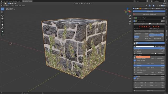Open the Window menu
Viewport: 168px width, 94px height.
point(15,1)
